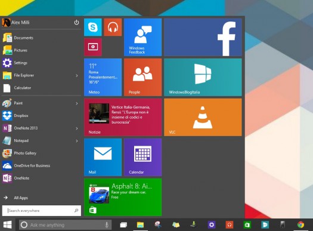The image size is (313, 231).
Task: Launch the VLC tile
Action: coord(203,117)
